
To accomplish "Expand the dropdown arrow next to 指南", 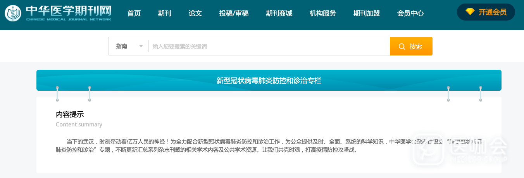I will pos(141,47).
